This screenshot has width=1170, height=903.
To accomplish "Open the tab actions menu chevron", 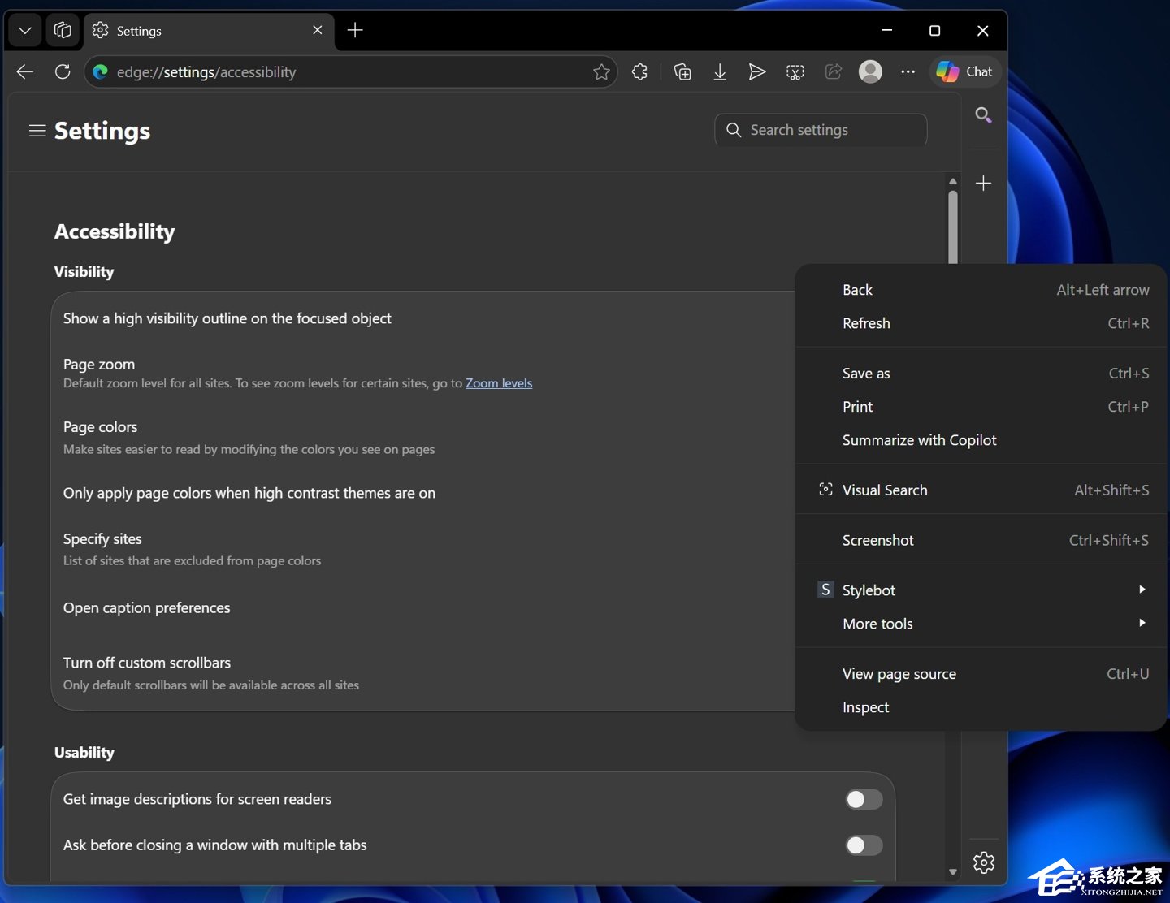I will (x=25, y=31).
